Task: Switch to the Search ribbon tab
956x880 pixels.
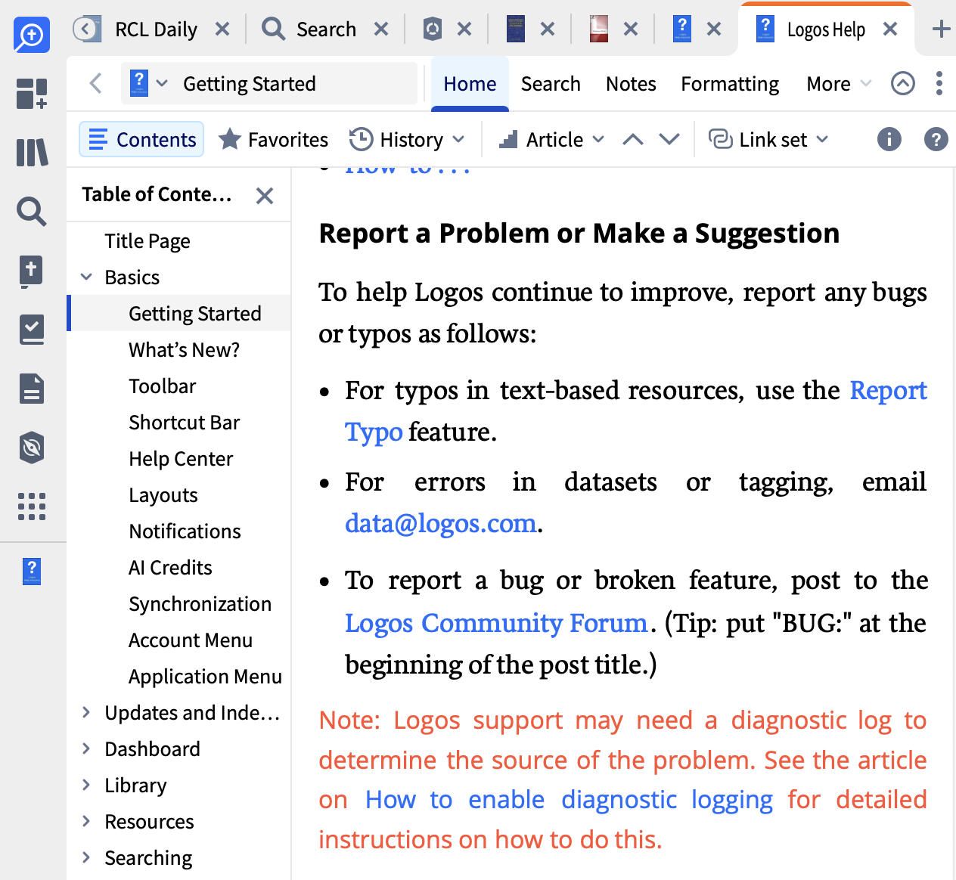Action: click(551, 84)
